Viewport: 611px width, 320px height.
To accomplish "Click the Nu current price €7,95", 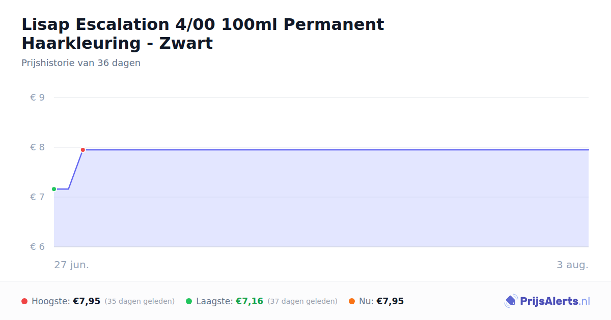I will click(x=390, y=301).
